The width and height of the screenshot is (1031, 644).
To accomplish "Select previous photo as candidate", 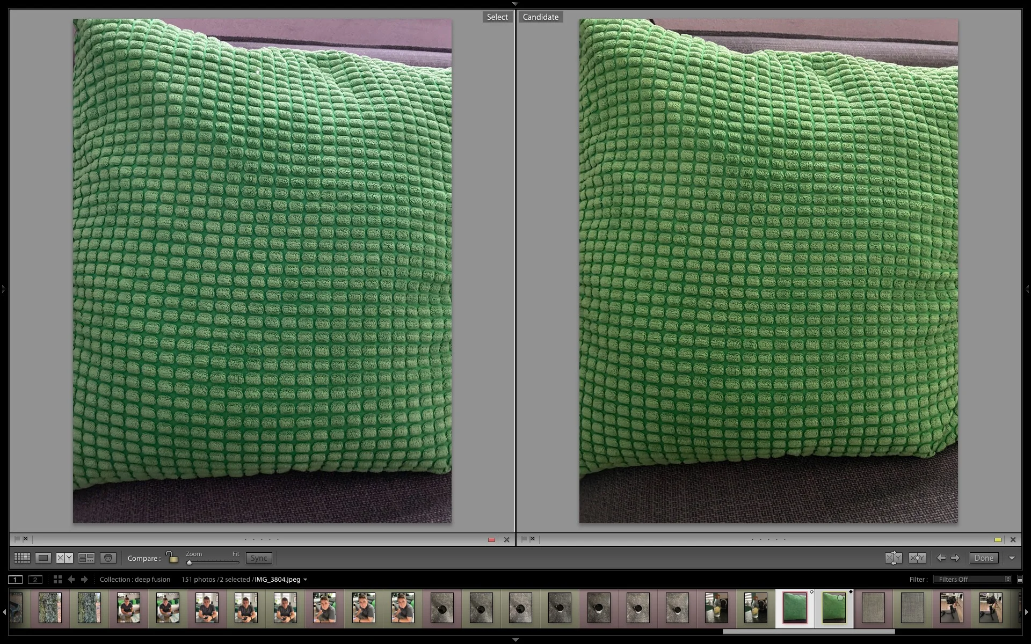I will tap(941, 558).
